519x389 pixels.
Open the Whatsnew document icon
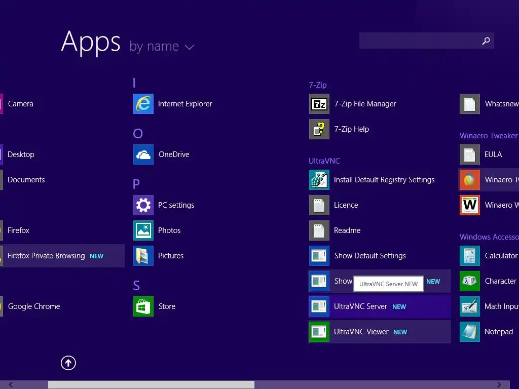[470, 104]
